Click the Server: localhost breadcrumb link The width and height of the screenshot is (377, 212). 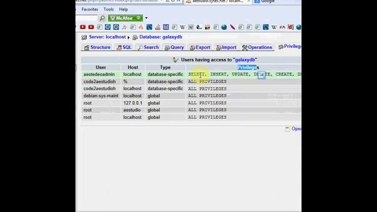(x=107, y=37)
